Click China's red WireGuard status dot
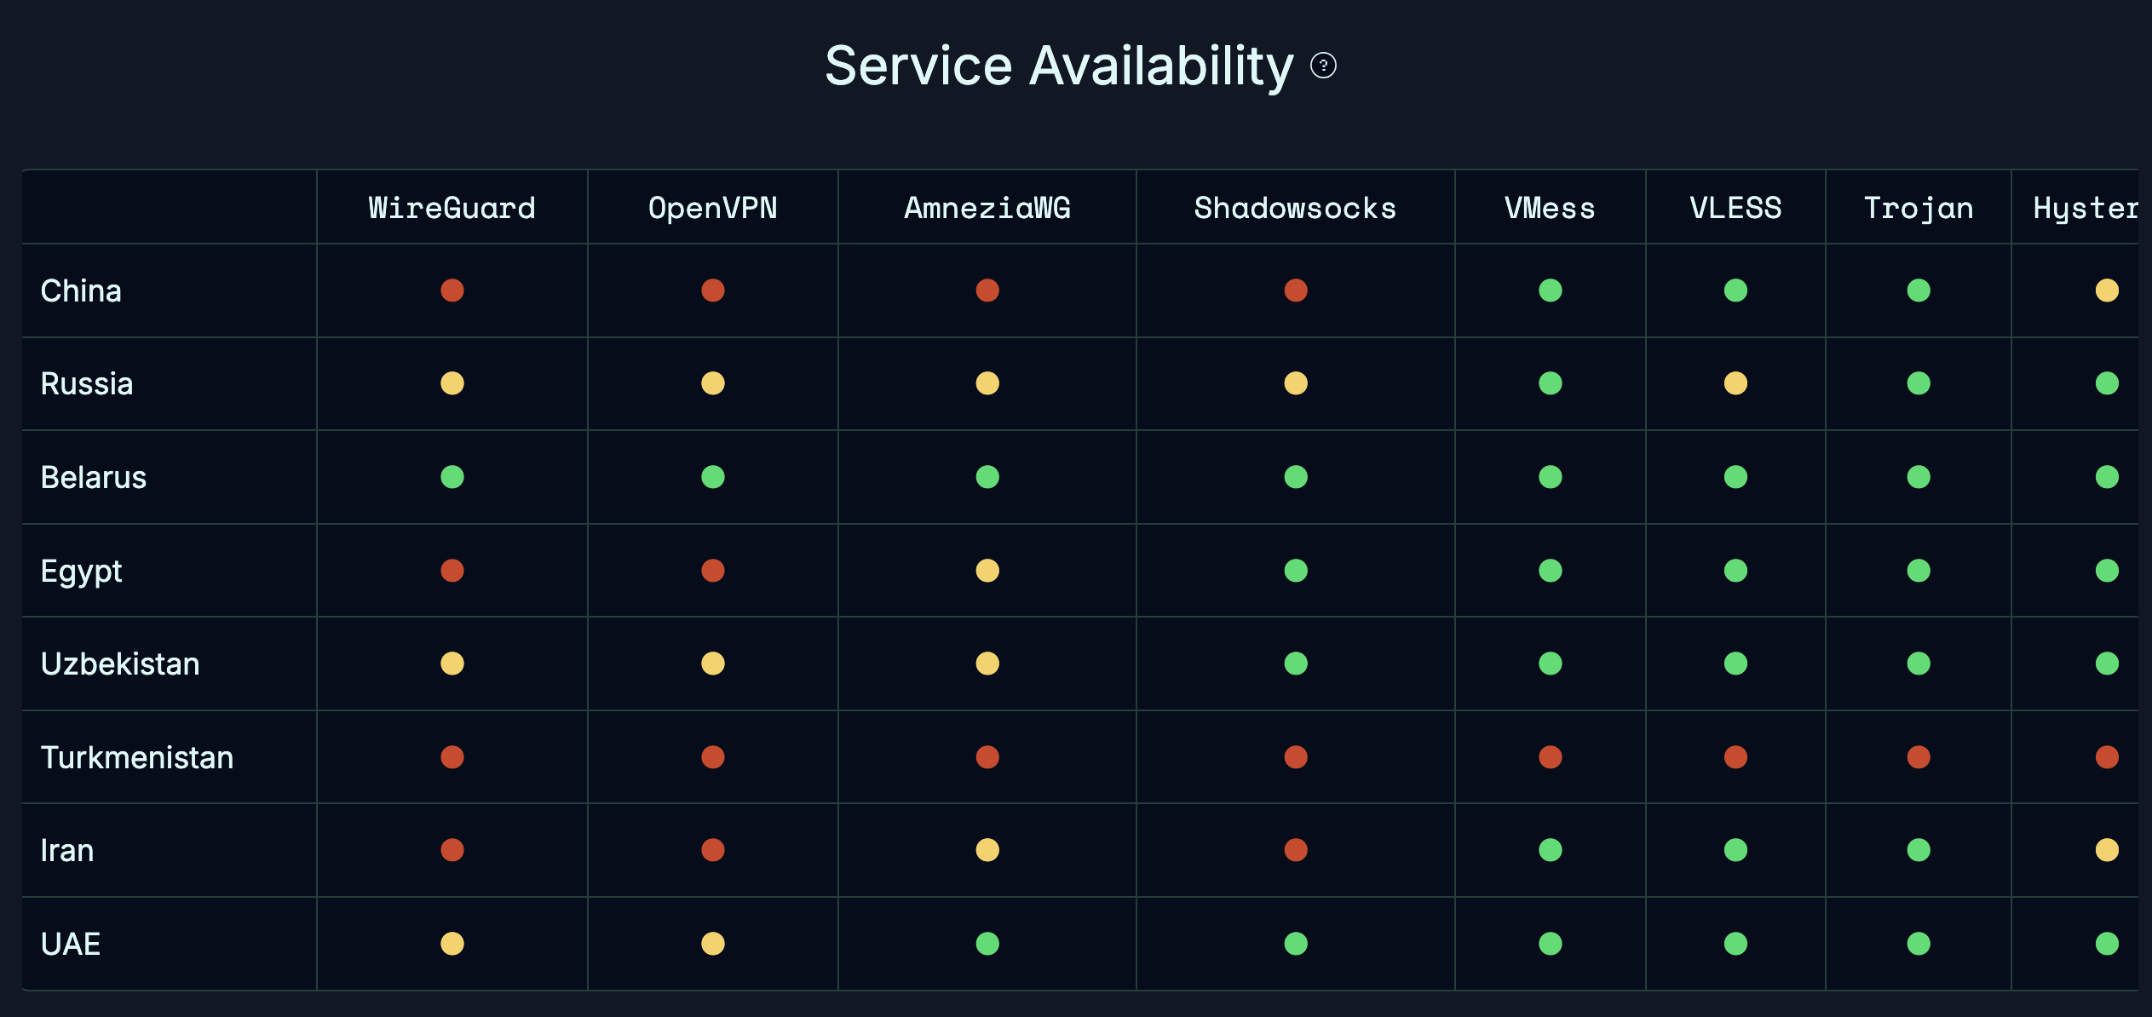The width and height of the screenshot is (2152, 1017). pos(452,290)
